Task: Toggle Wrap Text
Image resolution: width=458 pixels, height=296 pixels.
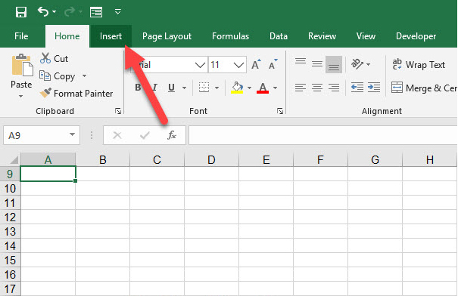Action: tap(419, 64)
